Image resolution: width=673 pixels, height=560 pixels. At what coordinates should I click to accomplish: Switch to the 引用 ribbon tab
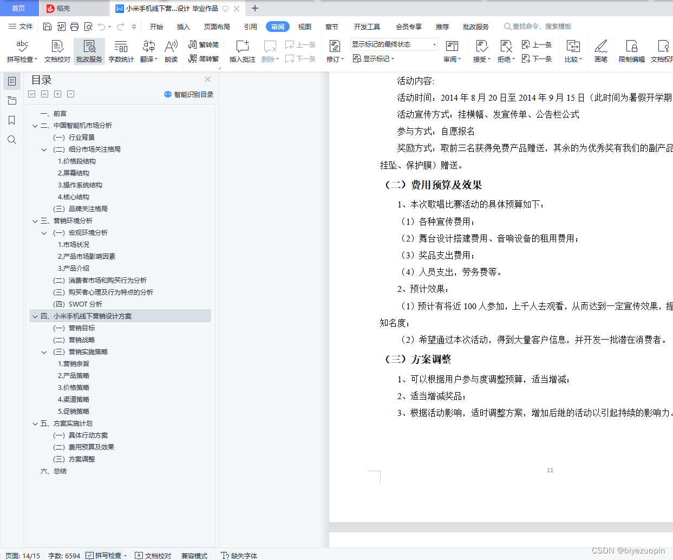(x=251, y=27)
